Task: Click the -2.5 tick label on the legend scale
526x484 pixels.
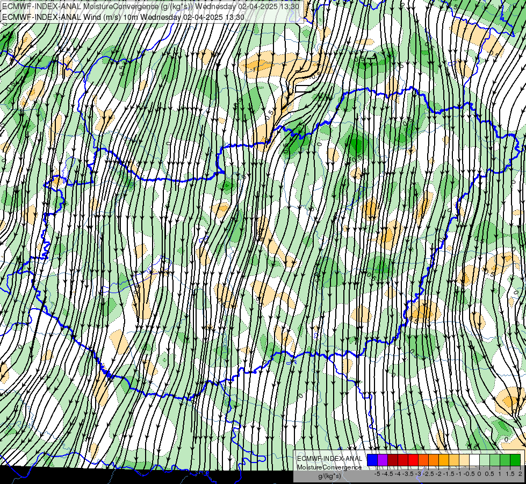Action: 428,474
